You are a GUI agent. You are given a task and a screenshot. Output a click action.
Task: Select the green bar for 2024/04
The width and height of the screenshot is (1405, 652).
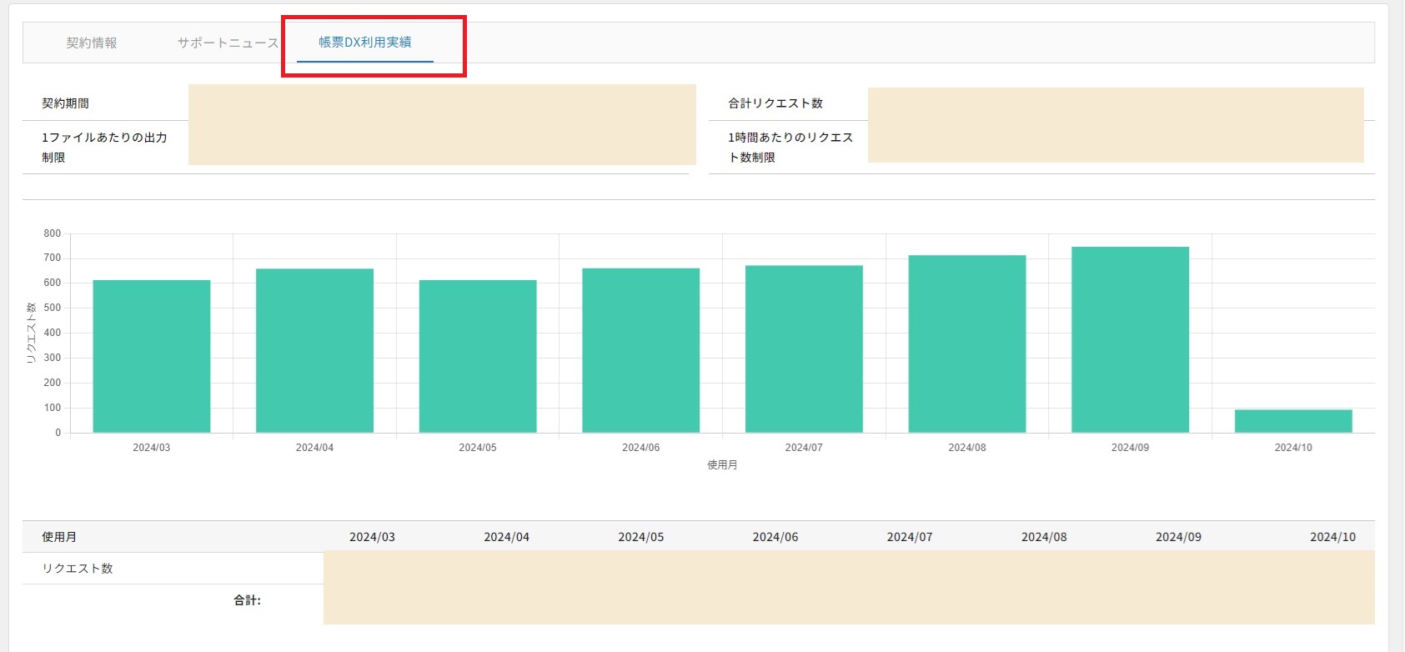click(x=314, y=350)
